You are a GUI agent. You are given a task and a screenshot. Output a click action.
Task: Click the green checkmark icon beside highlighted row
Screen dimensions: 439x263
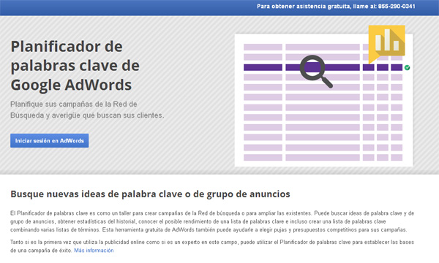click(x=407, y=67)
